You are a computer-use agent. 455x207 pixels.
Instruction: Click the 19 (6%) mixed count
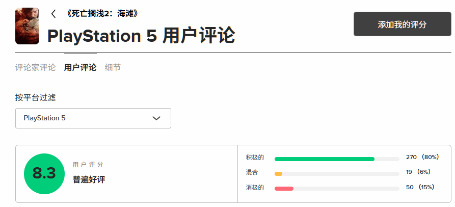tap(418, 172)
